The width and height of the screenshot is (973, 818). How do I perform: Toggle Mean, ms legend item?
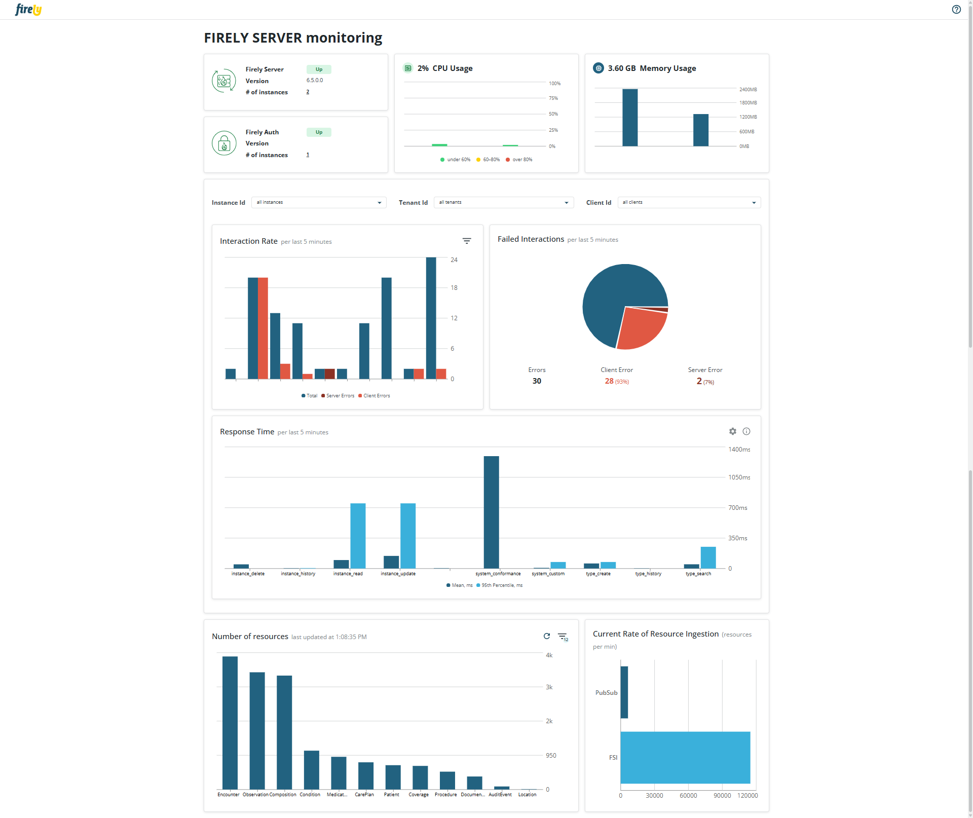(x=459, y=585)
